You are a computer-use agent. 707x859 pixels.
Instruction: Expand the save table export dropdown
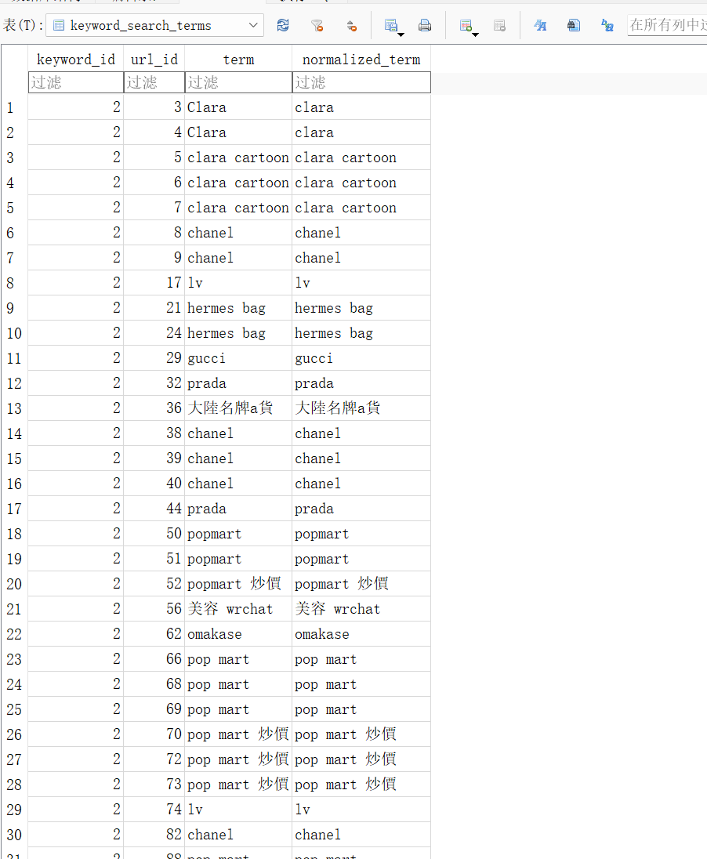coord(401,34)
